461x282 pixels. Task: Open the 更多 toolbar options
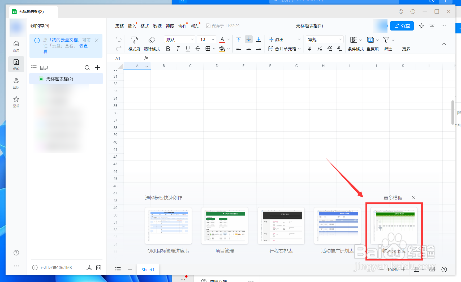[x=406, y=44]
